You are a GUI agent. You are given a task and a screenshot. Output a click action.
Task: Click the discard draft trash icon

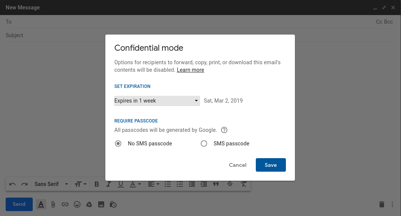point(381,204)
